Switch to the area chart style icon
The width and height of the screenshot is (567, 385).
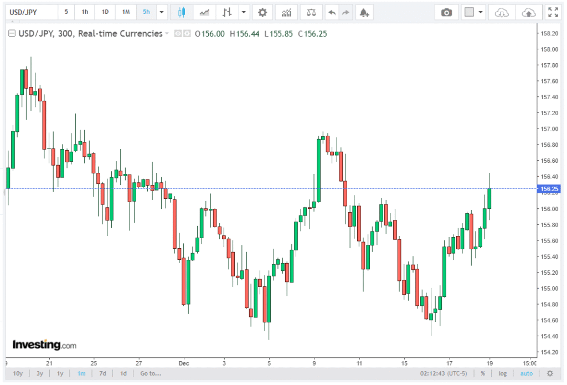pyautogui.click(x=205, y=12)
